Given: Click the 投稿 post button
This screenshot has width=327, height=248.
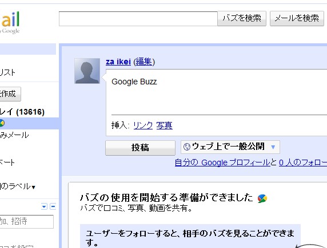Looking at the screenshot, I should point(140,148).
